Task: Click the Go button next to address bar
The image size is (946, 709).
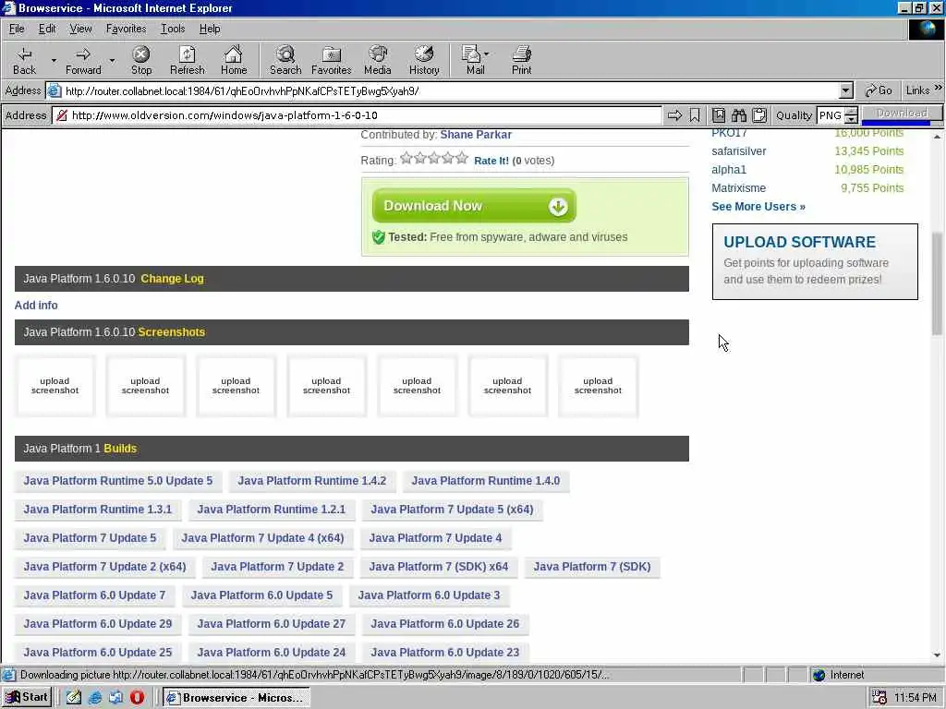Action: 879,90
